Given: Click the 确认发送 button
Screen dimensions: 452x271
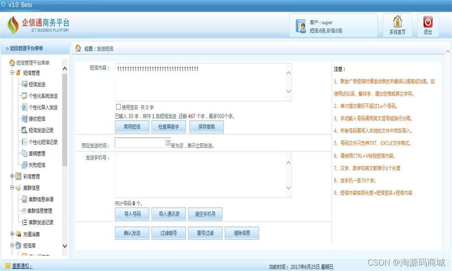Looking at the screenshot, I should coord(132,233).
